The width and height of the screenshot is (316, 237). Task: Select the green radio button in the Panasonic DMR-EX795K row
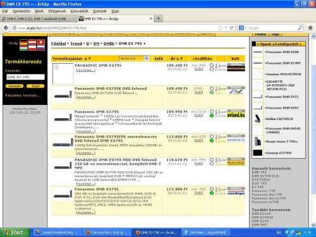212,92
